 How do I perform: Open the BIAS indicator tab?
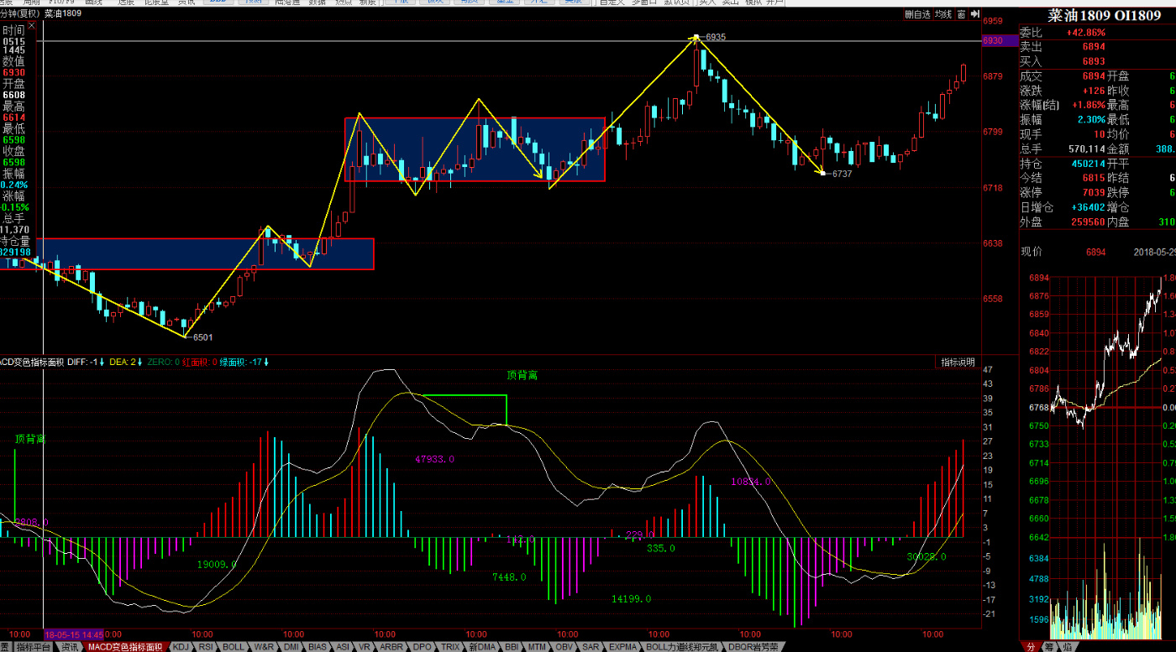[x=317, y=647]
